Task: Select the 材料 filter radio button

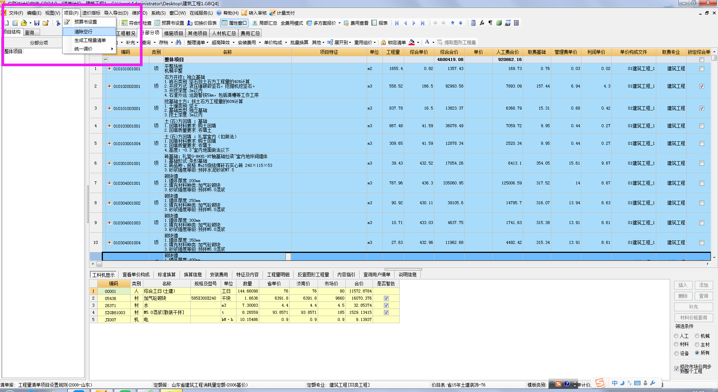Action: coord(676,344)
